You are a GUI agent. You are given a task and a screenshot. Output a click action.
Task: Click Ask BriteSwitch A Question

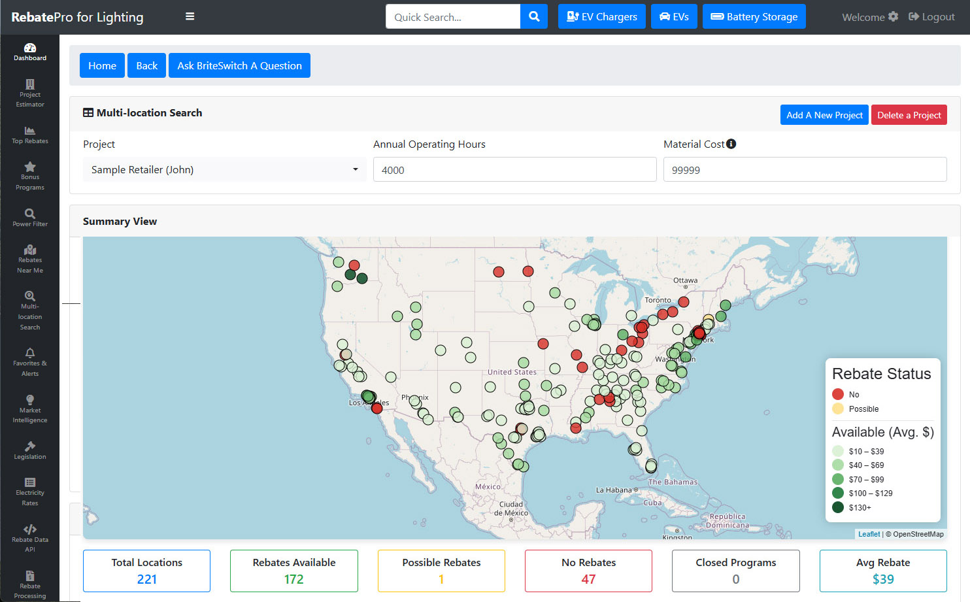[x=239, y=65]
